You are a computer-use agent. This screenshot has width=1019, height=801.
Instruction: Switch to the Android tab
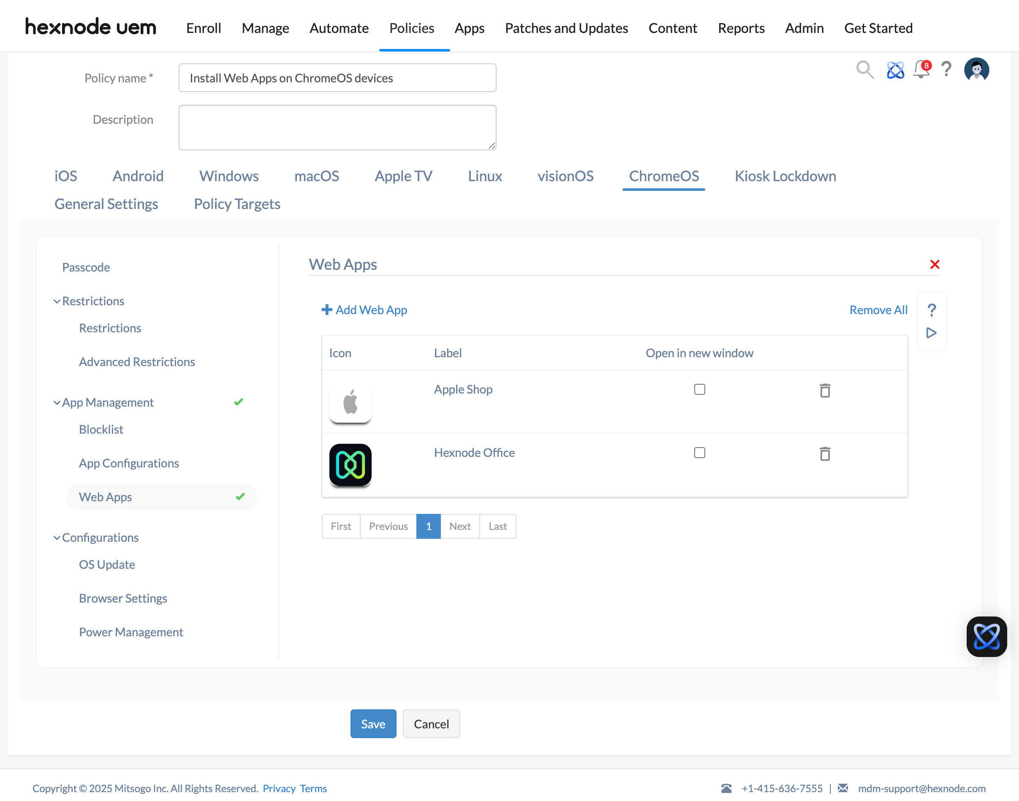[x=138, y=176]
